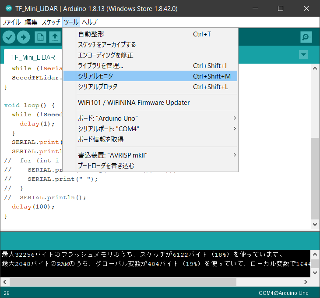Click the Upload arrow toolbar icon
The width and height of the screenshot is (320, 298).
pyautogui.click(x=24, y=37)
